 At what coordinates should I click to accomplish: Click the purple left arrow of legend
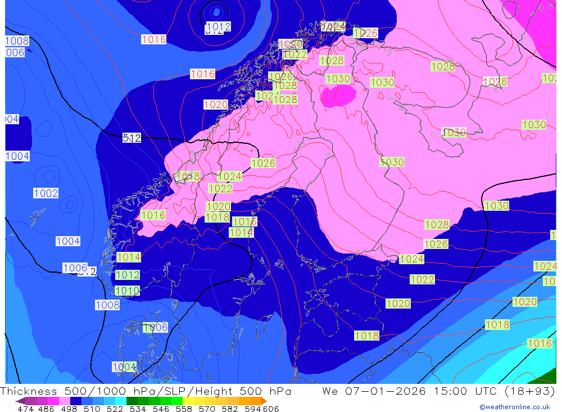pyautogui.click(x=20, y=401)
